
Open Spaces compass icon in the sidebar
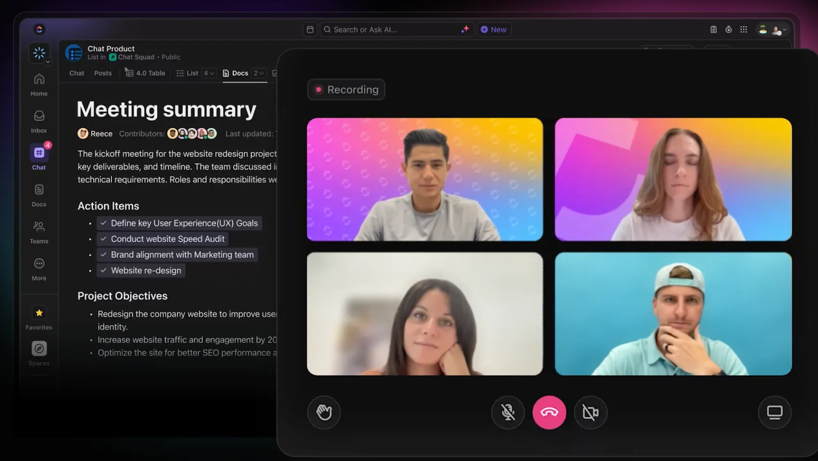point(39,349)
